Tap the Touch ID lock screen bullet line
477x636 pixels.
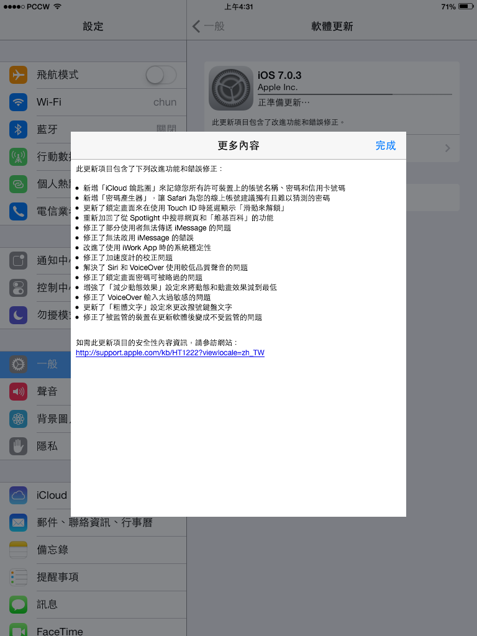point(181,208)
